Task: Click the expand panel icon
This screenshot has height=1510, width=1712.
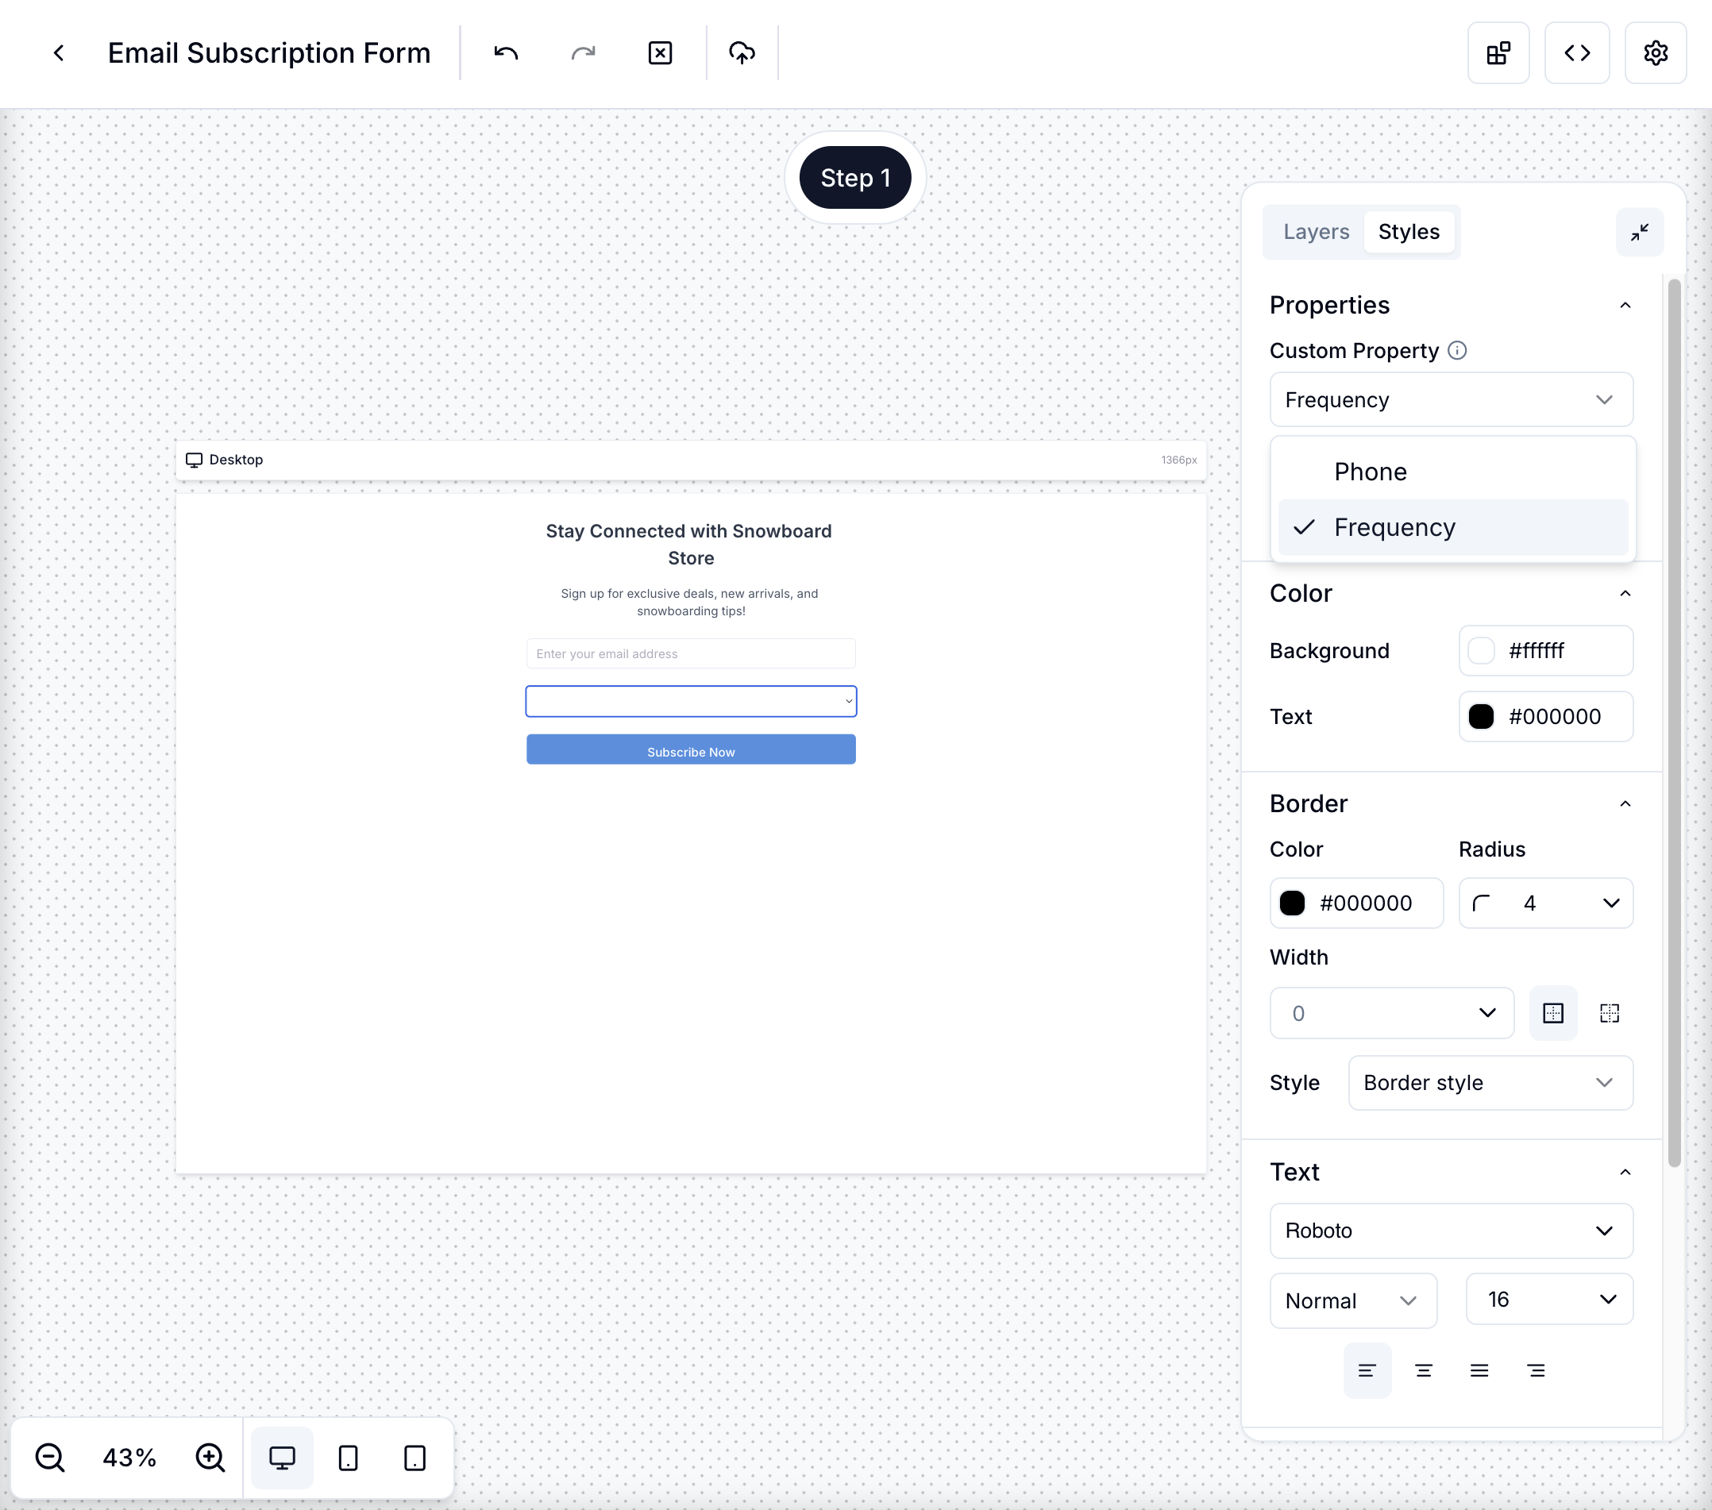Action: point(1639,232)
